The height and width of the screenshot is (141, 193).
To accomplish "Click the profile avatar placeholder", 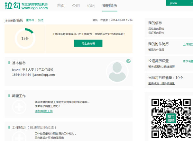I will pos(117,72).
